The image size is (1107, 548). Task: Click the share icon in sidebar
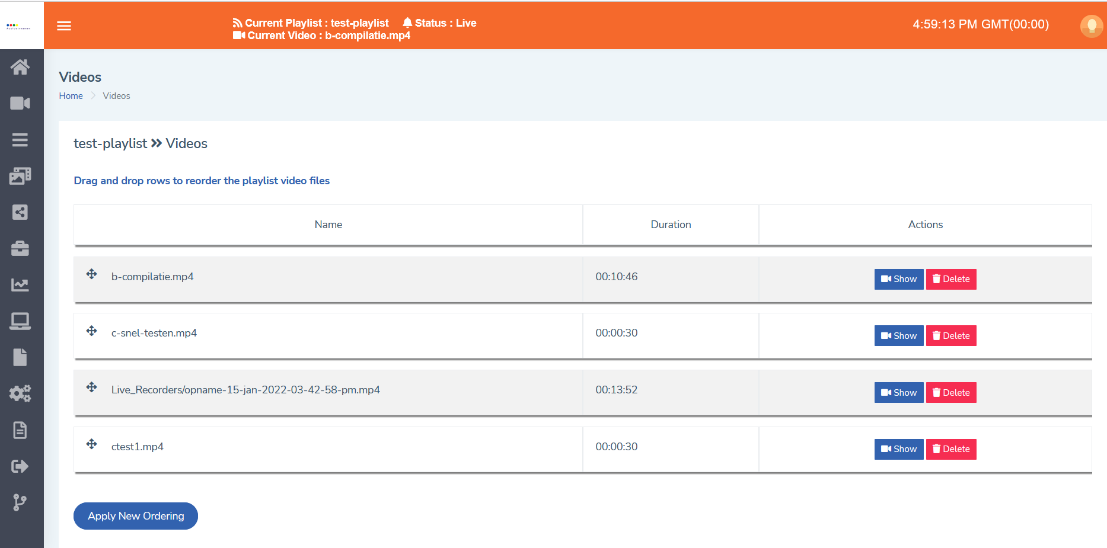(20, 212)
